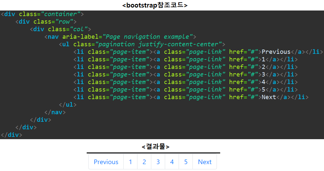Screen dimensions: 324x171
Task: Click the div class="container" code line
Action: [x=43, y=14]
